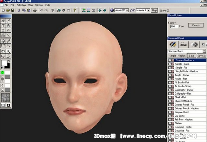Viewport: 207px width, 142px height.
Task: Expand the Standard Tools dropdown
Action: pos(204,51)
